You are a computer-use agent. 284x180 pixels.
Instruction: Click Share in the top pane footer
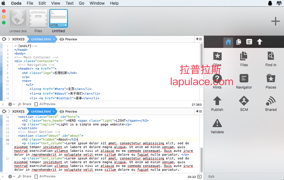tap(25, 104)
